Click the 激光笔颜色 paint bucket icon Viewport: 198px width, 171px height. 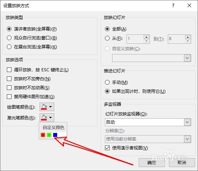point(44,118)
